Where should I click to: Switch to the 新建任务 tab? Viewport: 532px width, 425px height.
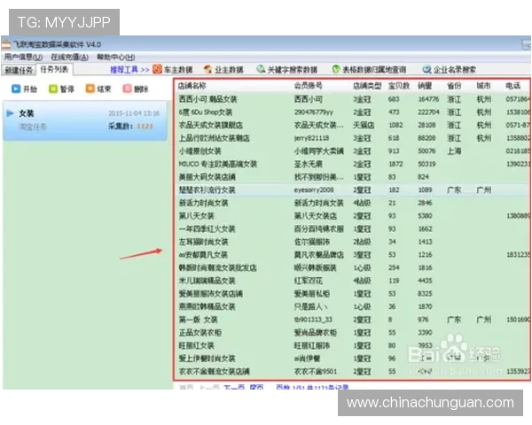point(19,70)
